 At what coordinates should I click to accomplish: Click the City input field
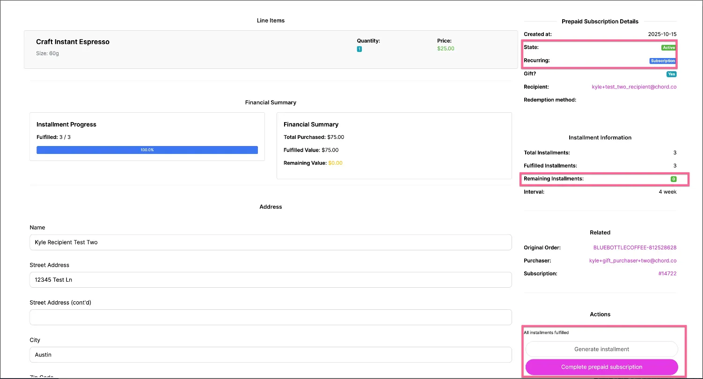point(271,355)
